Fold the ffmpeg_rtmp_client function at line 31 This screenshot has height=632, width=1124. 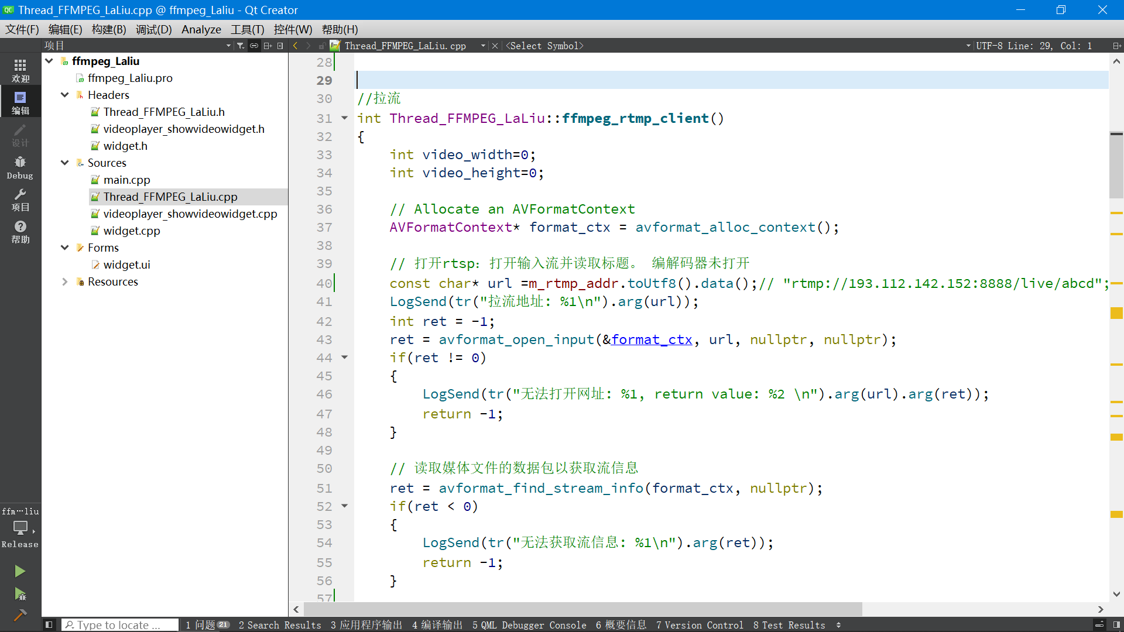point(345,118)
